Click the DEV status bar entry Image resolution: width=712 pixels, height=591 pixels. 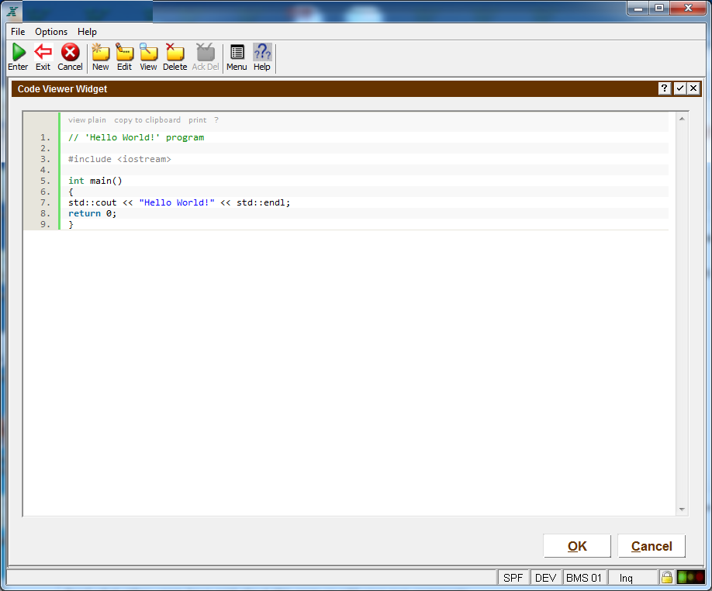[545, 577]
